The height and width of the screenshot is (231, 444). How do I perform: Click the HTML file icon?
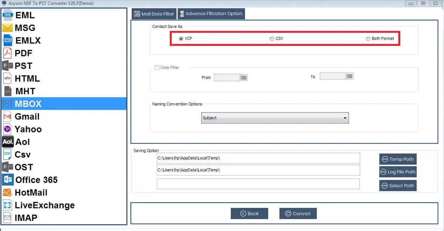click(x=7, y=78)
